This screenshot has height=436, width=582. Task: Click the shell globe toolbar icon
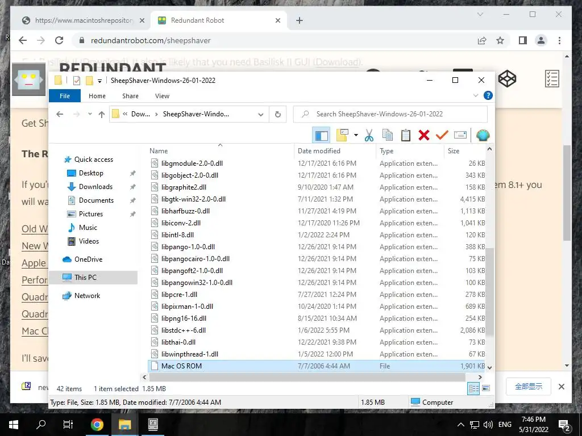pos(483,135)
